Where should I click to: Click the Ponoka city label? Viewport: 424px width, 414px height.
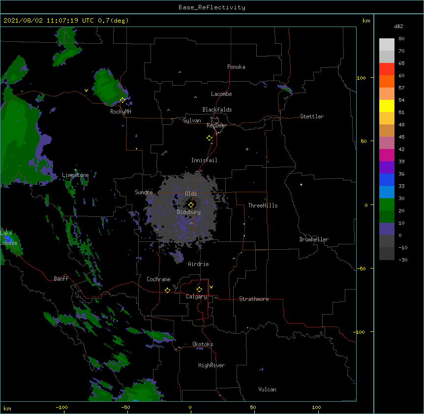[x=236, y=67]
